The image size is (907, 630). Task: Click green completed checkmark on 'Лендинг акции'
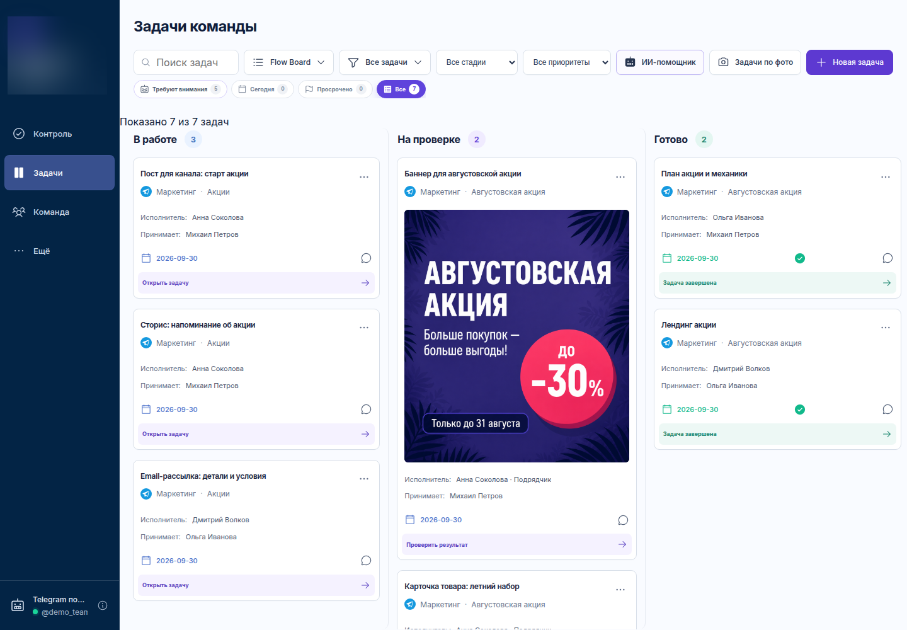[800, 409]
